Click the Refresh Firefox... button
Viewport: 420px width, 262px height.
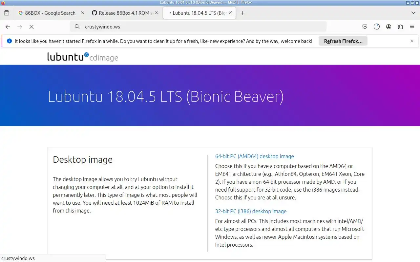[x=343, y=41]
